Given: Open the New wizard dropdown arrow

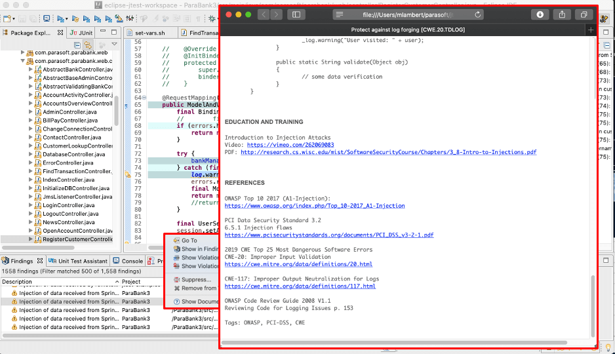Looking at the screenshot, I should pyautogui.click(x=14, y=19).
